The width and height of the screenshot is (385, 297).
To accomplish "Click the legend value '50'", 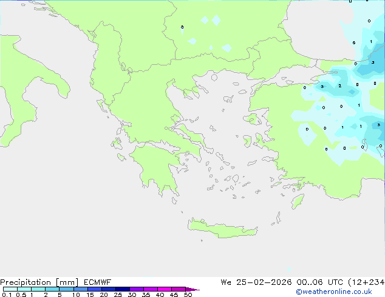I will pos(188,295).
